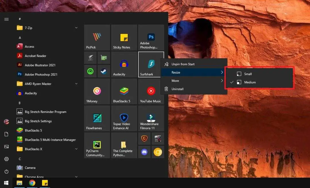Click Chrome on the taskbar

click(x=32, y=183)
